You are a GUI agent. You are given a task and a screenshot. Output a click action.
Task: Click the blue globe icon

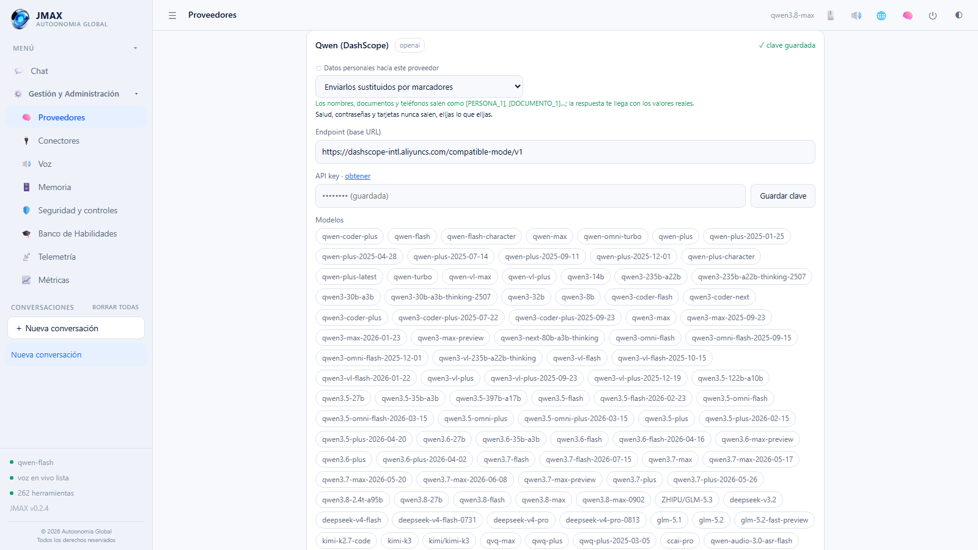click(881, 15)
